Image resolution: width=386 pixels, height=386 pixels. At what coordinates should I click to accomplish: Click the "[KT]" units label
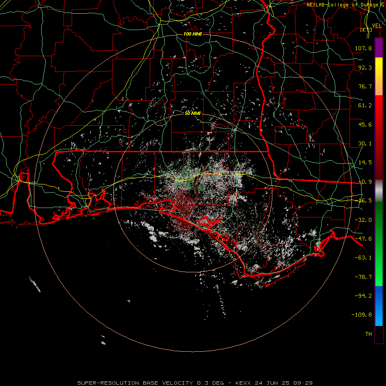coord(366,30)
